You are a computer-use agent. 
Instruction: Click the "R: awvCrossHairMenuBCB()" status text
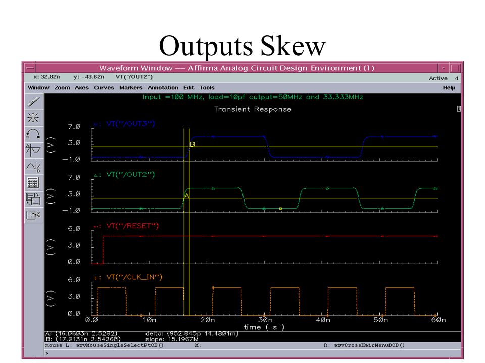[x=364, y=345]
